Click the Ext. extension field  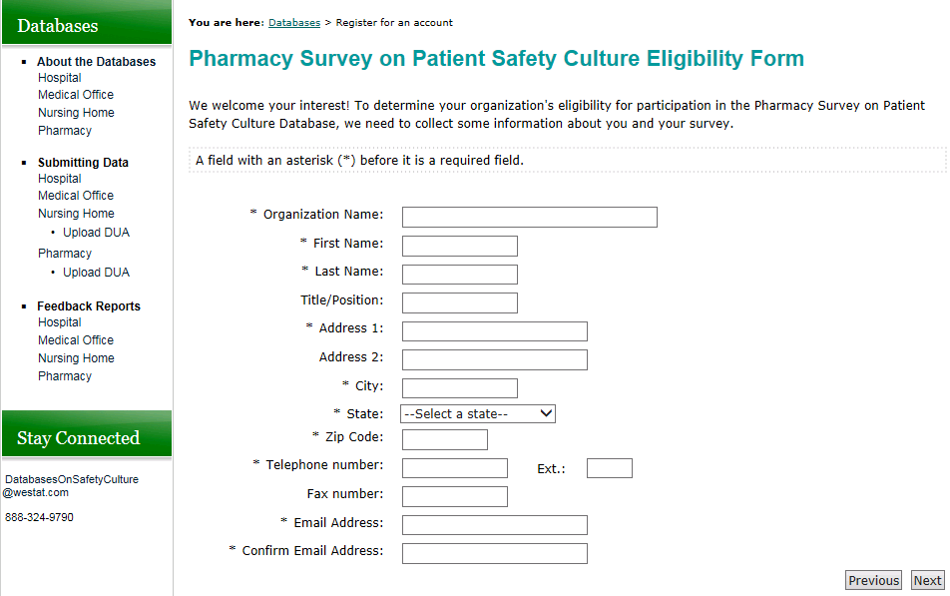(609, 468)
